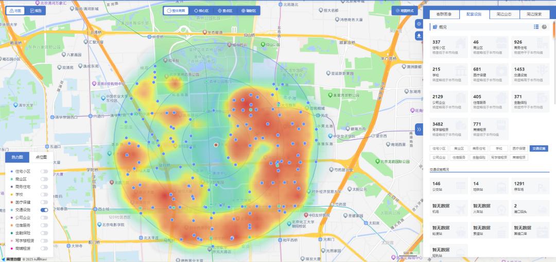This screenshot has width=556, height=262.
Task: Click the target icon above download button
Action: tap(419, 24)
